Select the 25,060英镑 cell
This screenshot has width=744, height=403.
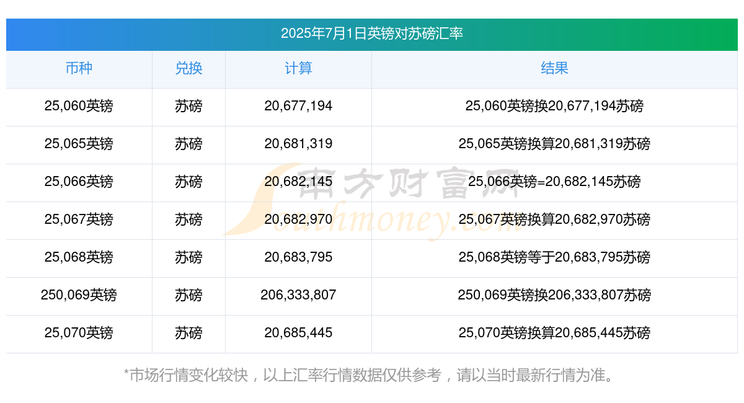click(x=79, y=106)
